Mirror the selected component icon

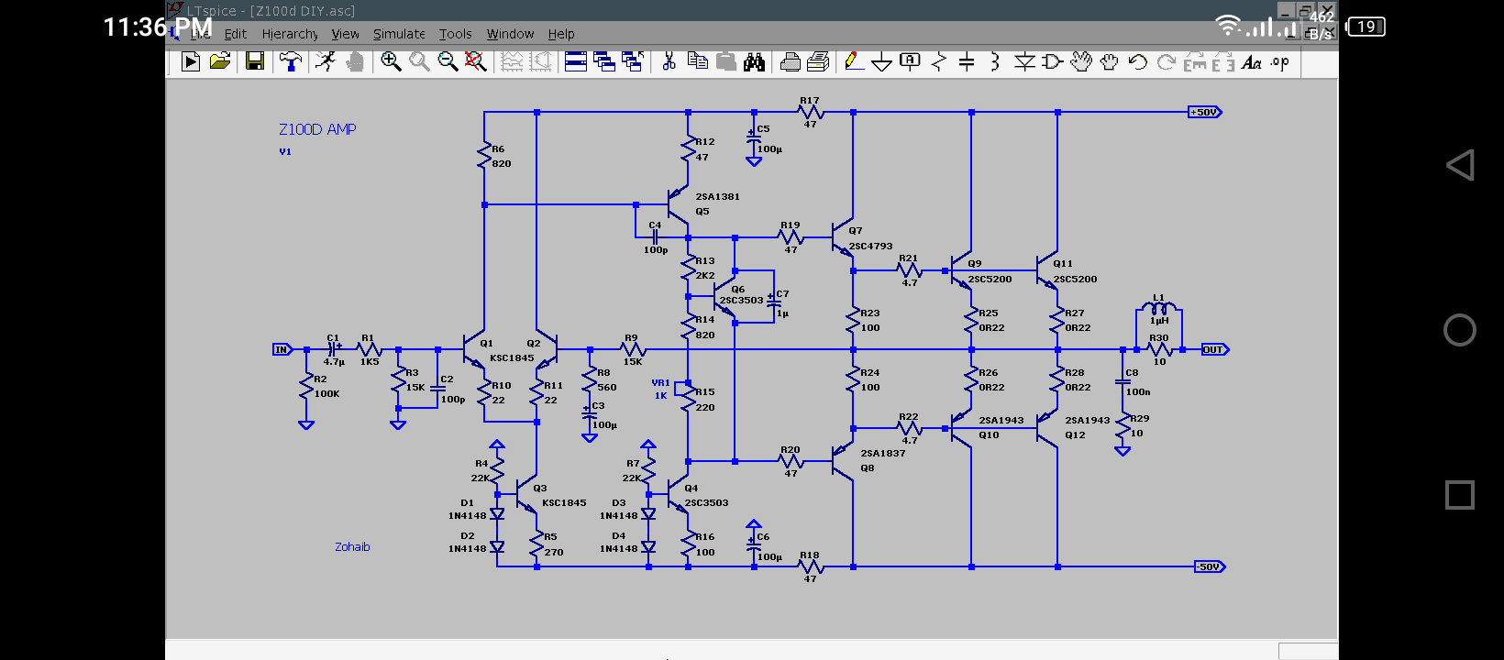coord(1222,62)
